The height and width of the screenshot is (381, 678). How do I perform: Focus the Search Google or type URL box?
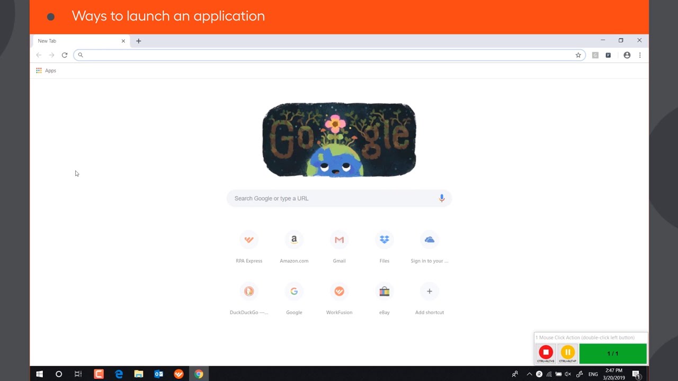coord(339,198)
